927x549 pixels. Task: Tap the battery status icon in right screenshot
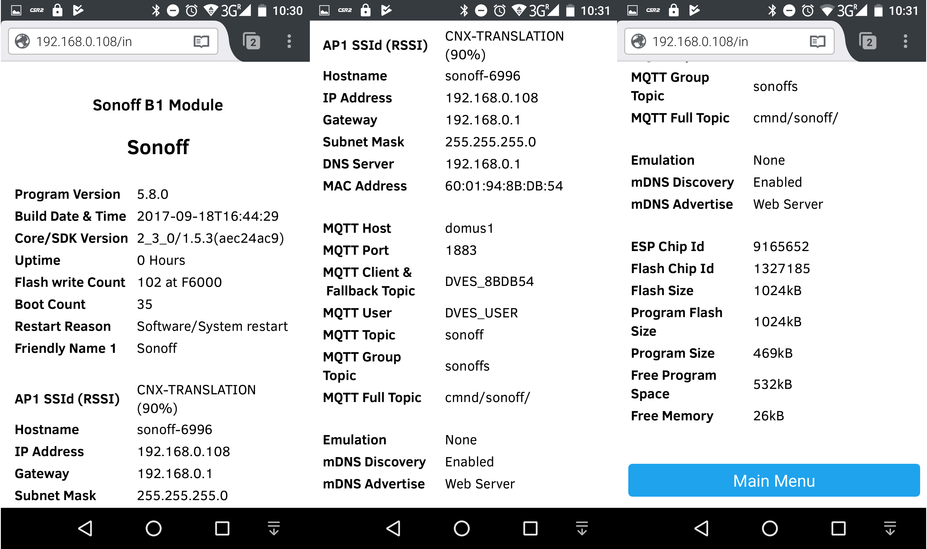878,10
